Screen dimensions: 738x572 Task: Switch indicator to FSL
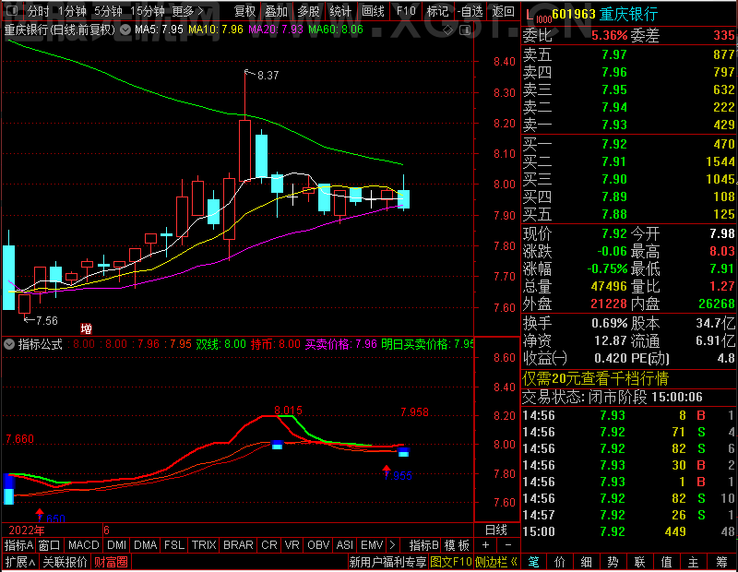pos(173,545)
